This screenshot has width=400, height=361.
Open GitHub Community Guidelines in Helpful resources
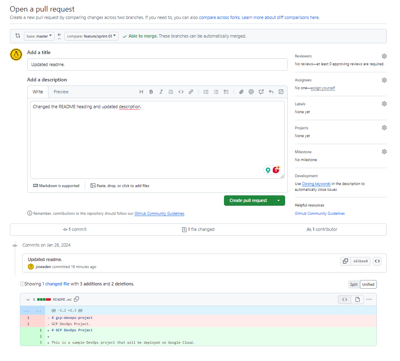[320, 214]
